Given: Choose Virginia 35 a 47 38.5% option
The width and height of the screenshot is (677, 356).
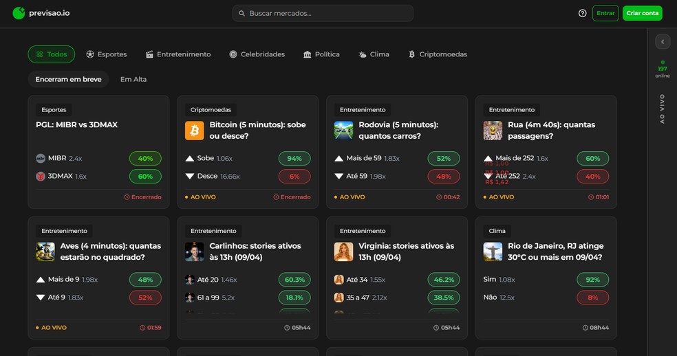Looking at the screenshot, I should [x=443, y=298].
